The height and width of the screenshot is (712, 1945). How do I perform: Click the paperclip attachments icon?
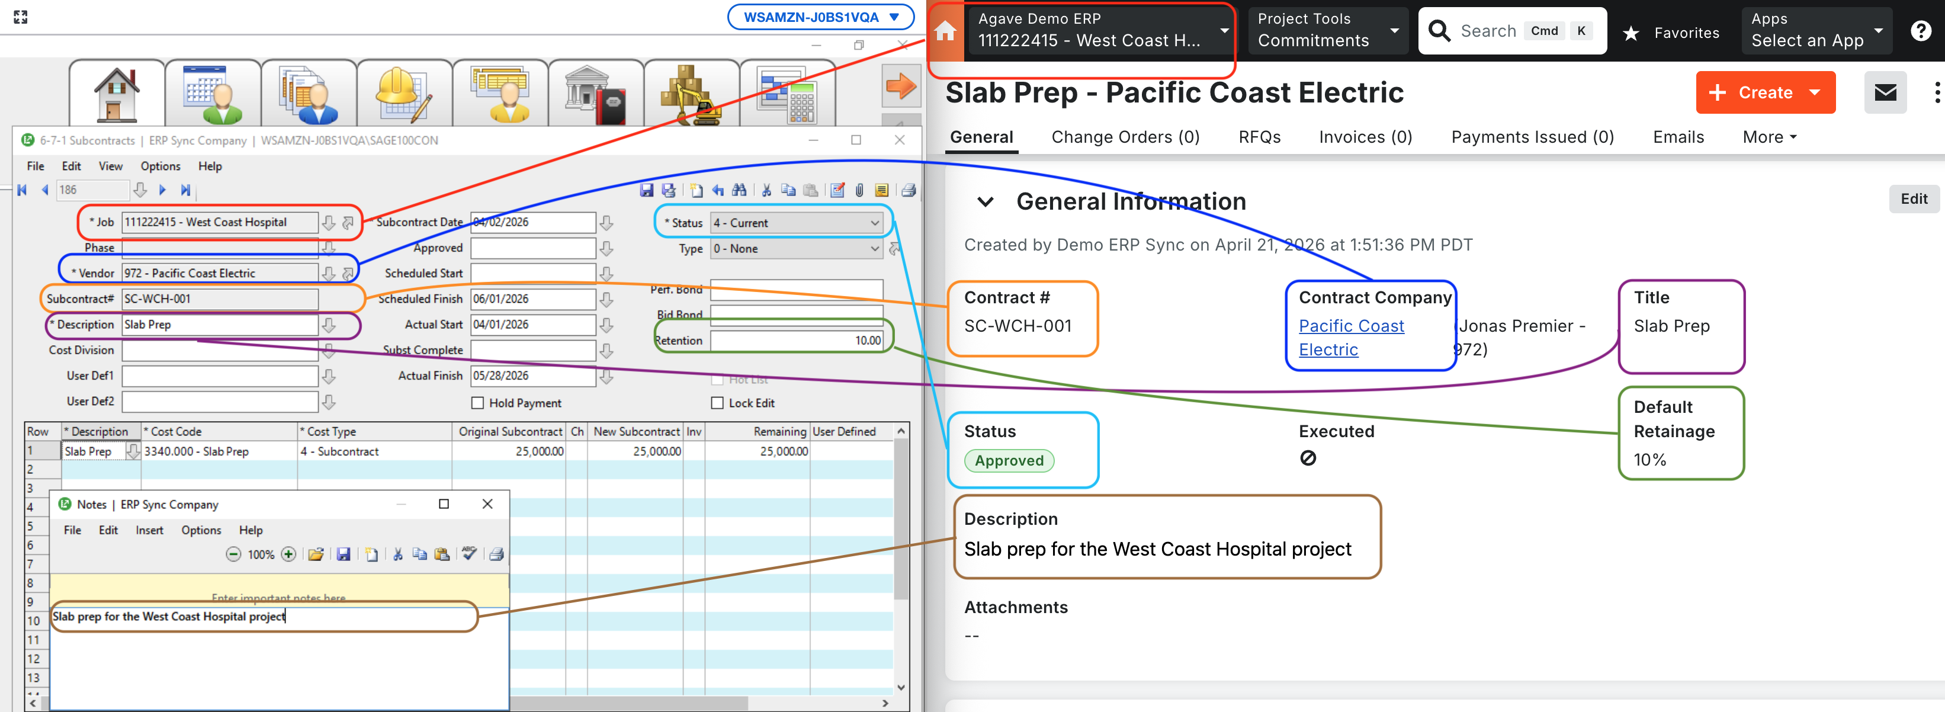[x=859, y=190]
